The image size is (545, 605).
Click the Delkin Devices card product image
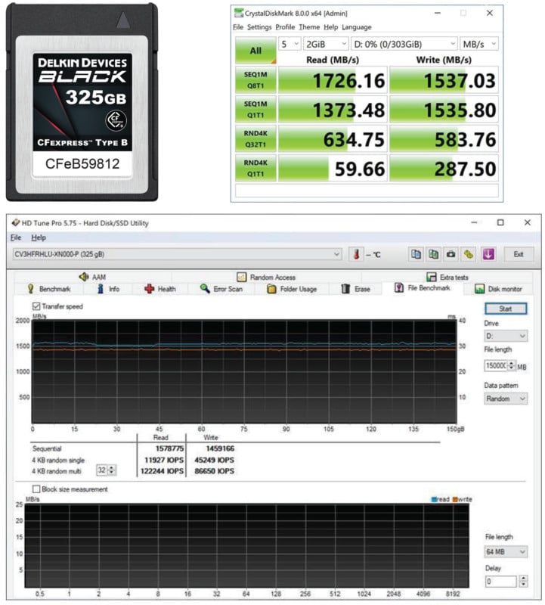[x=82, y=102]
